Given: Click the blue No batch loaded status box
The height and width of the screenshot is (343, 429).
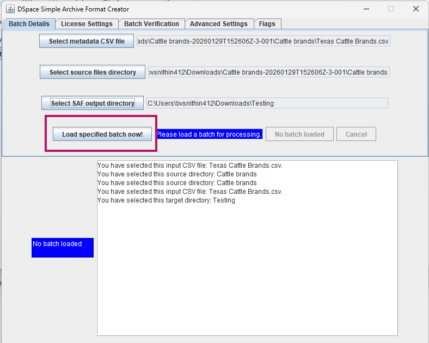Looking at the screenshot, I should [x=63, y=248].
